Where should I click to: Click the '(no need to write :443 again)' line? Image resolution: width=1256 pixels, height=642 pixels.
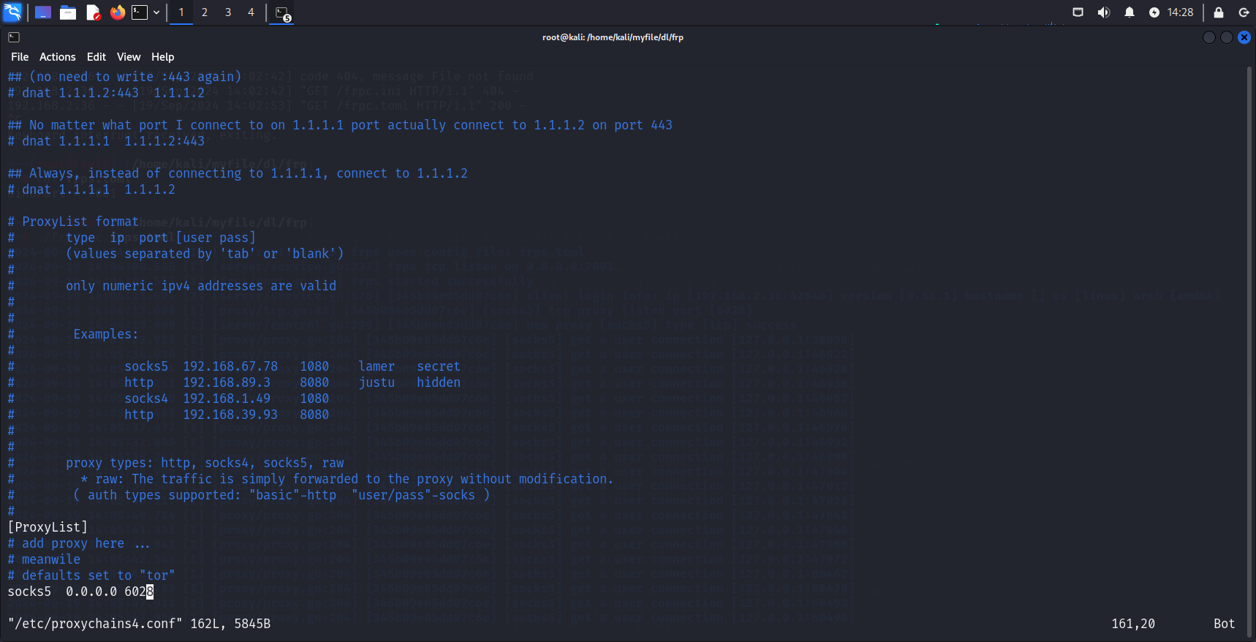(124, 77)
